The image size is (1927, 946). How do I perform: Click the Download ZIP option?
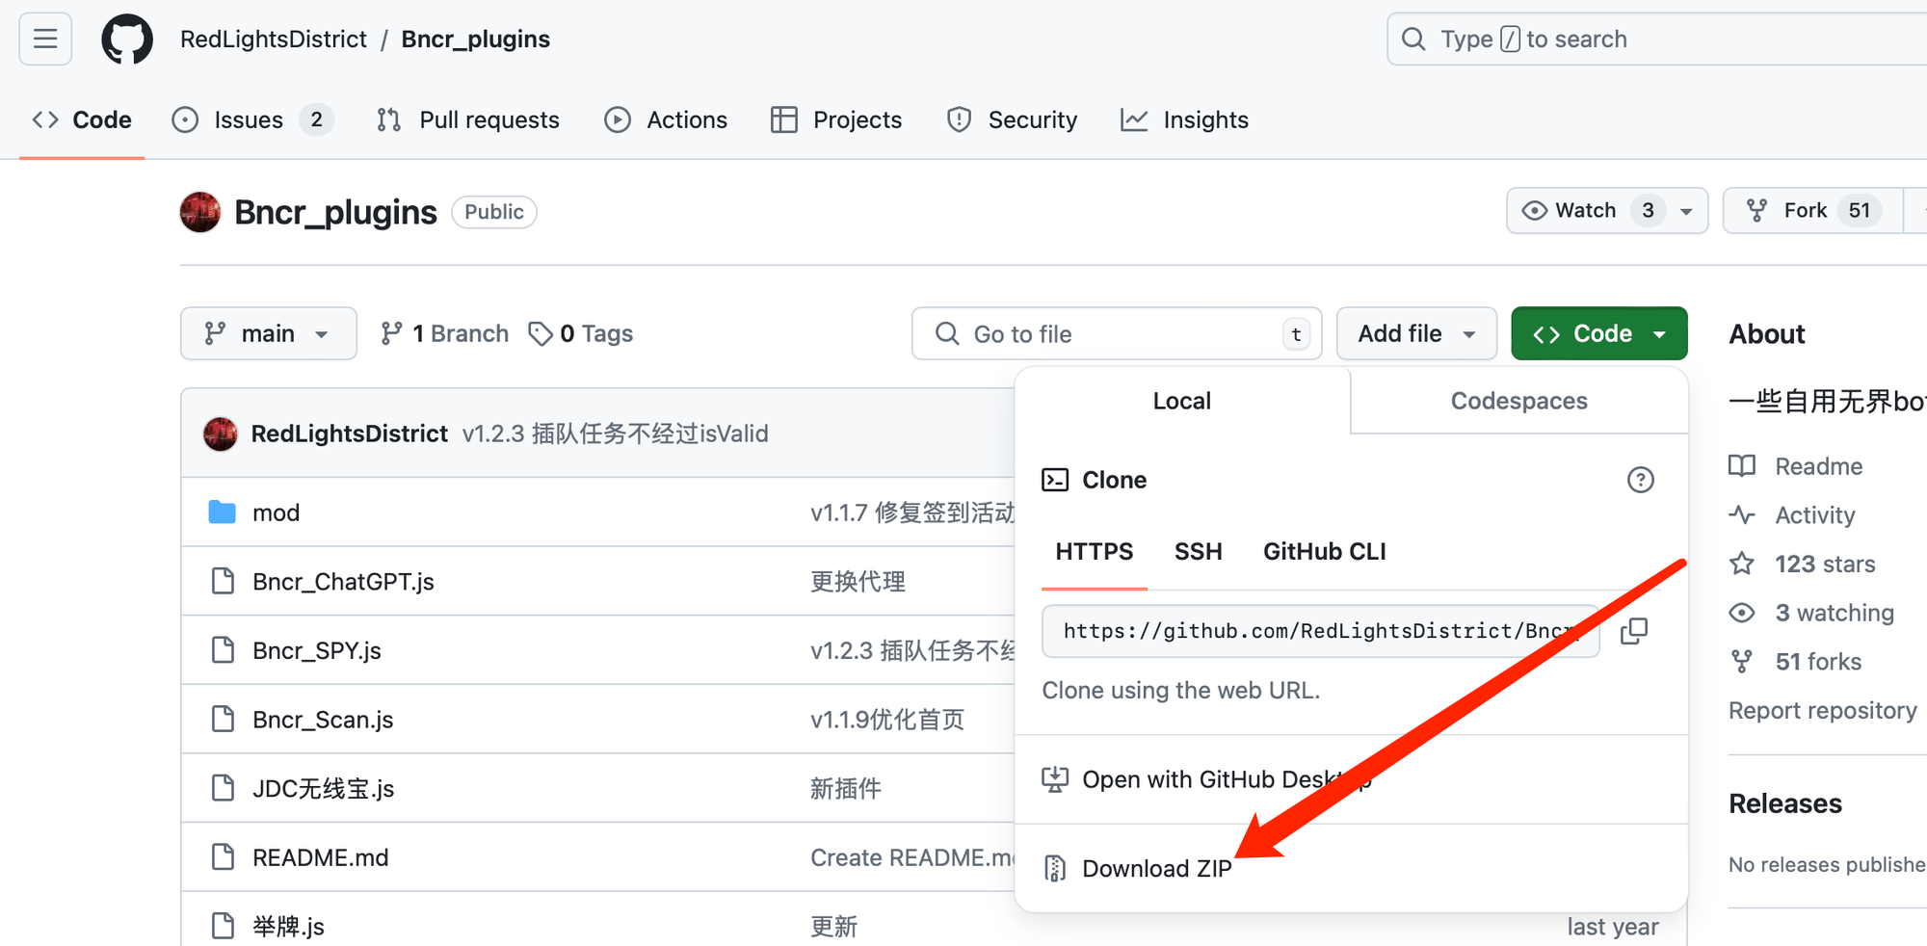coord(1156,868)
